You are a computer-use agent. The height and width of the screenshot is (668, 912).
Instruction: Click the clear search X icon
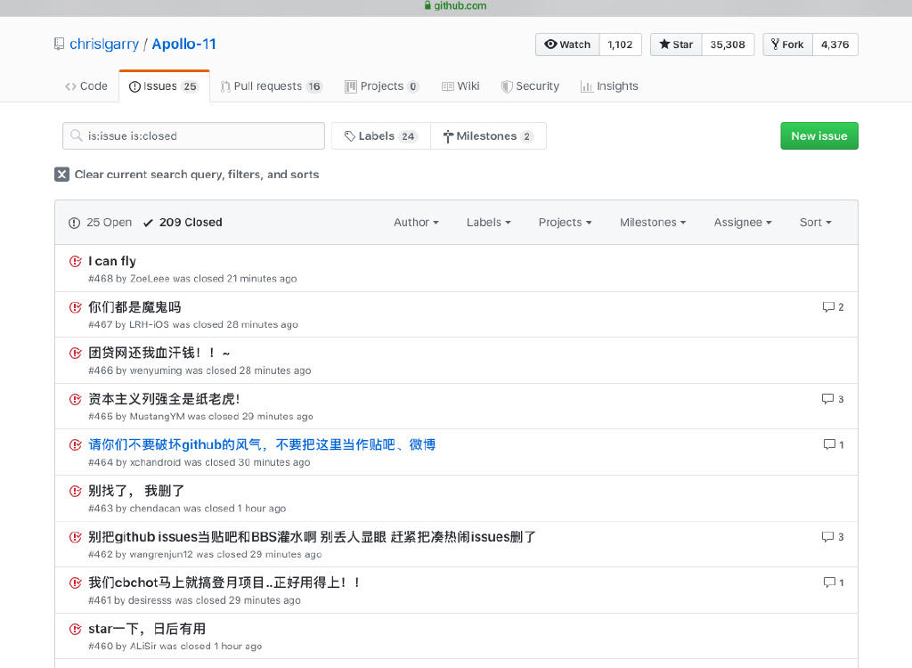click(x=61, y=175)
